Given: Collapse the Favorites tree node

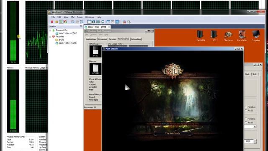Looking at the screenshot, I should tap(50, 36).
